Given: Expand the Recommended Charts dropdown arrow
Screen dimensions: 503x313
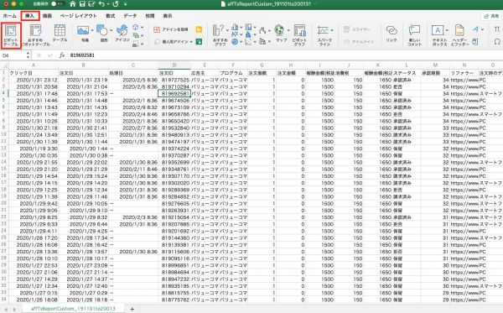Looking at the screenshot, I should coord(227,30).
